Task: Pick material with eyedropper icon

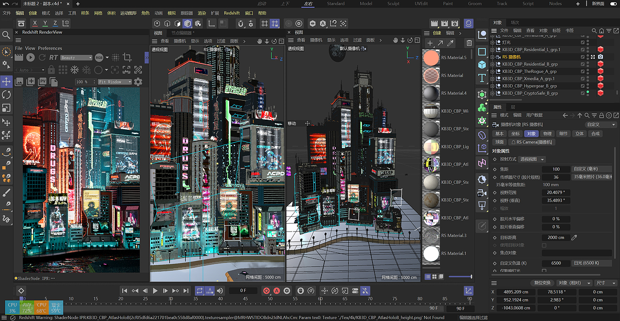Action: click(x=450, y=43)
